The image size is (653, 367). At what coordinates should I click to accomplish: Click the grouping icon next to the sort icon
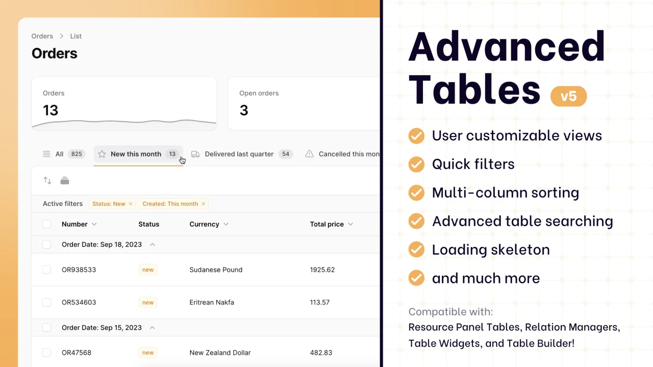click(x=64, y=180)
